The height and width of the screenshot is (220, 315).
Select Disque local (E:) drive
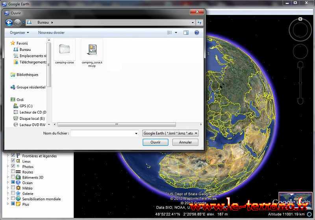(x=29, y=118)
